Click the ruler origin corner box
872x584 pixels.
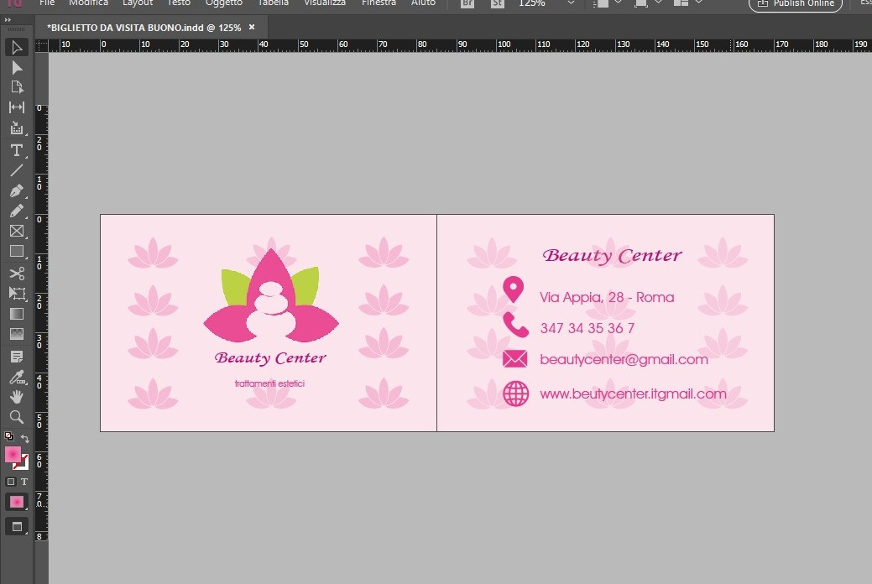click(x=42, y=45)
